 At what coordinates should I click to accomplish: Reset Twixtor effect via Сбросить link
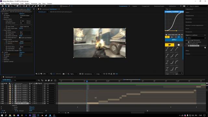point(22,14)
